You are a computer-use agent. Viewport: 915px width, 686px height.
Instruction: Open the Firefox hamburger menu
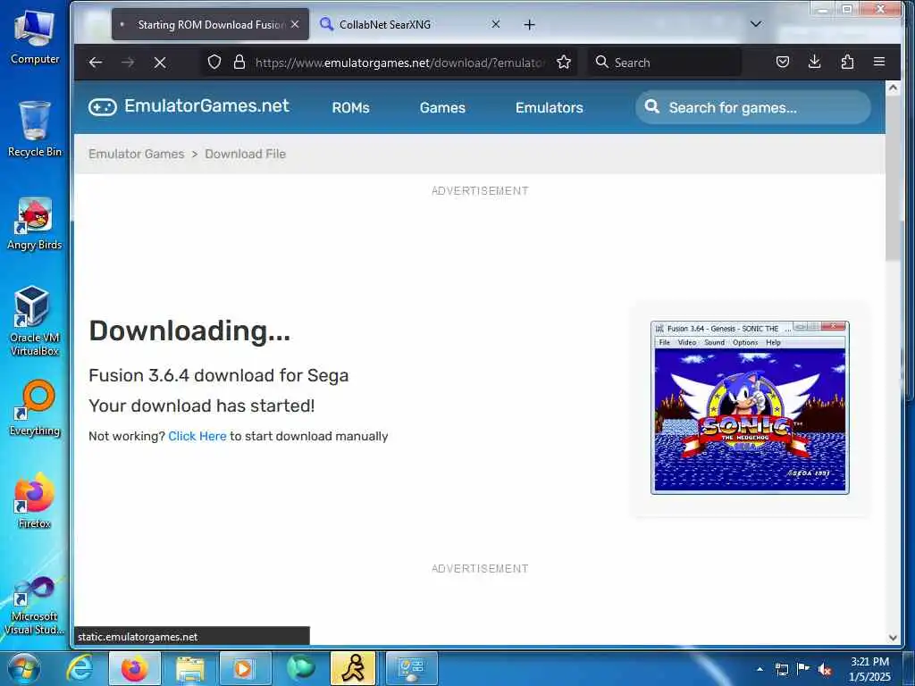click(x=879, y=62)
